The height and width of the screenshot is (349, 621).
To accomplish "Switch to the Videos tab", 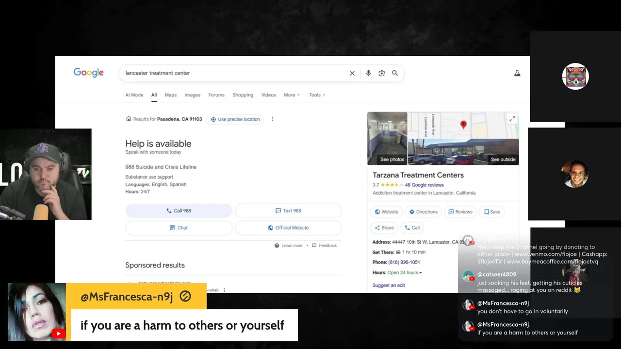I will pos(268,95).
